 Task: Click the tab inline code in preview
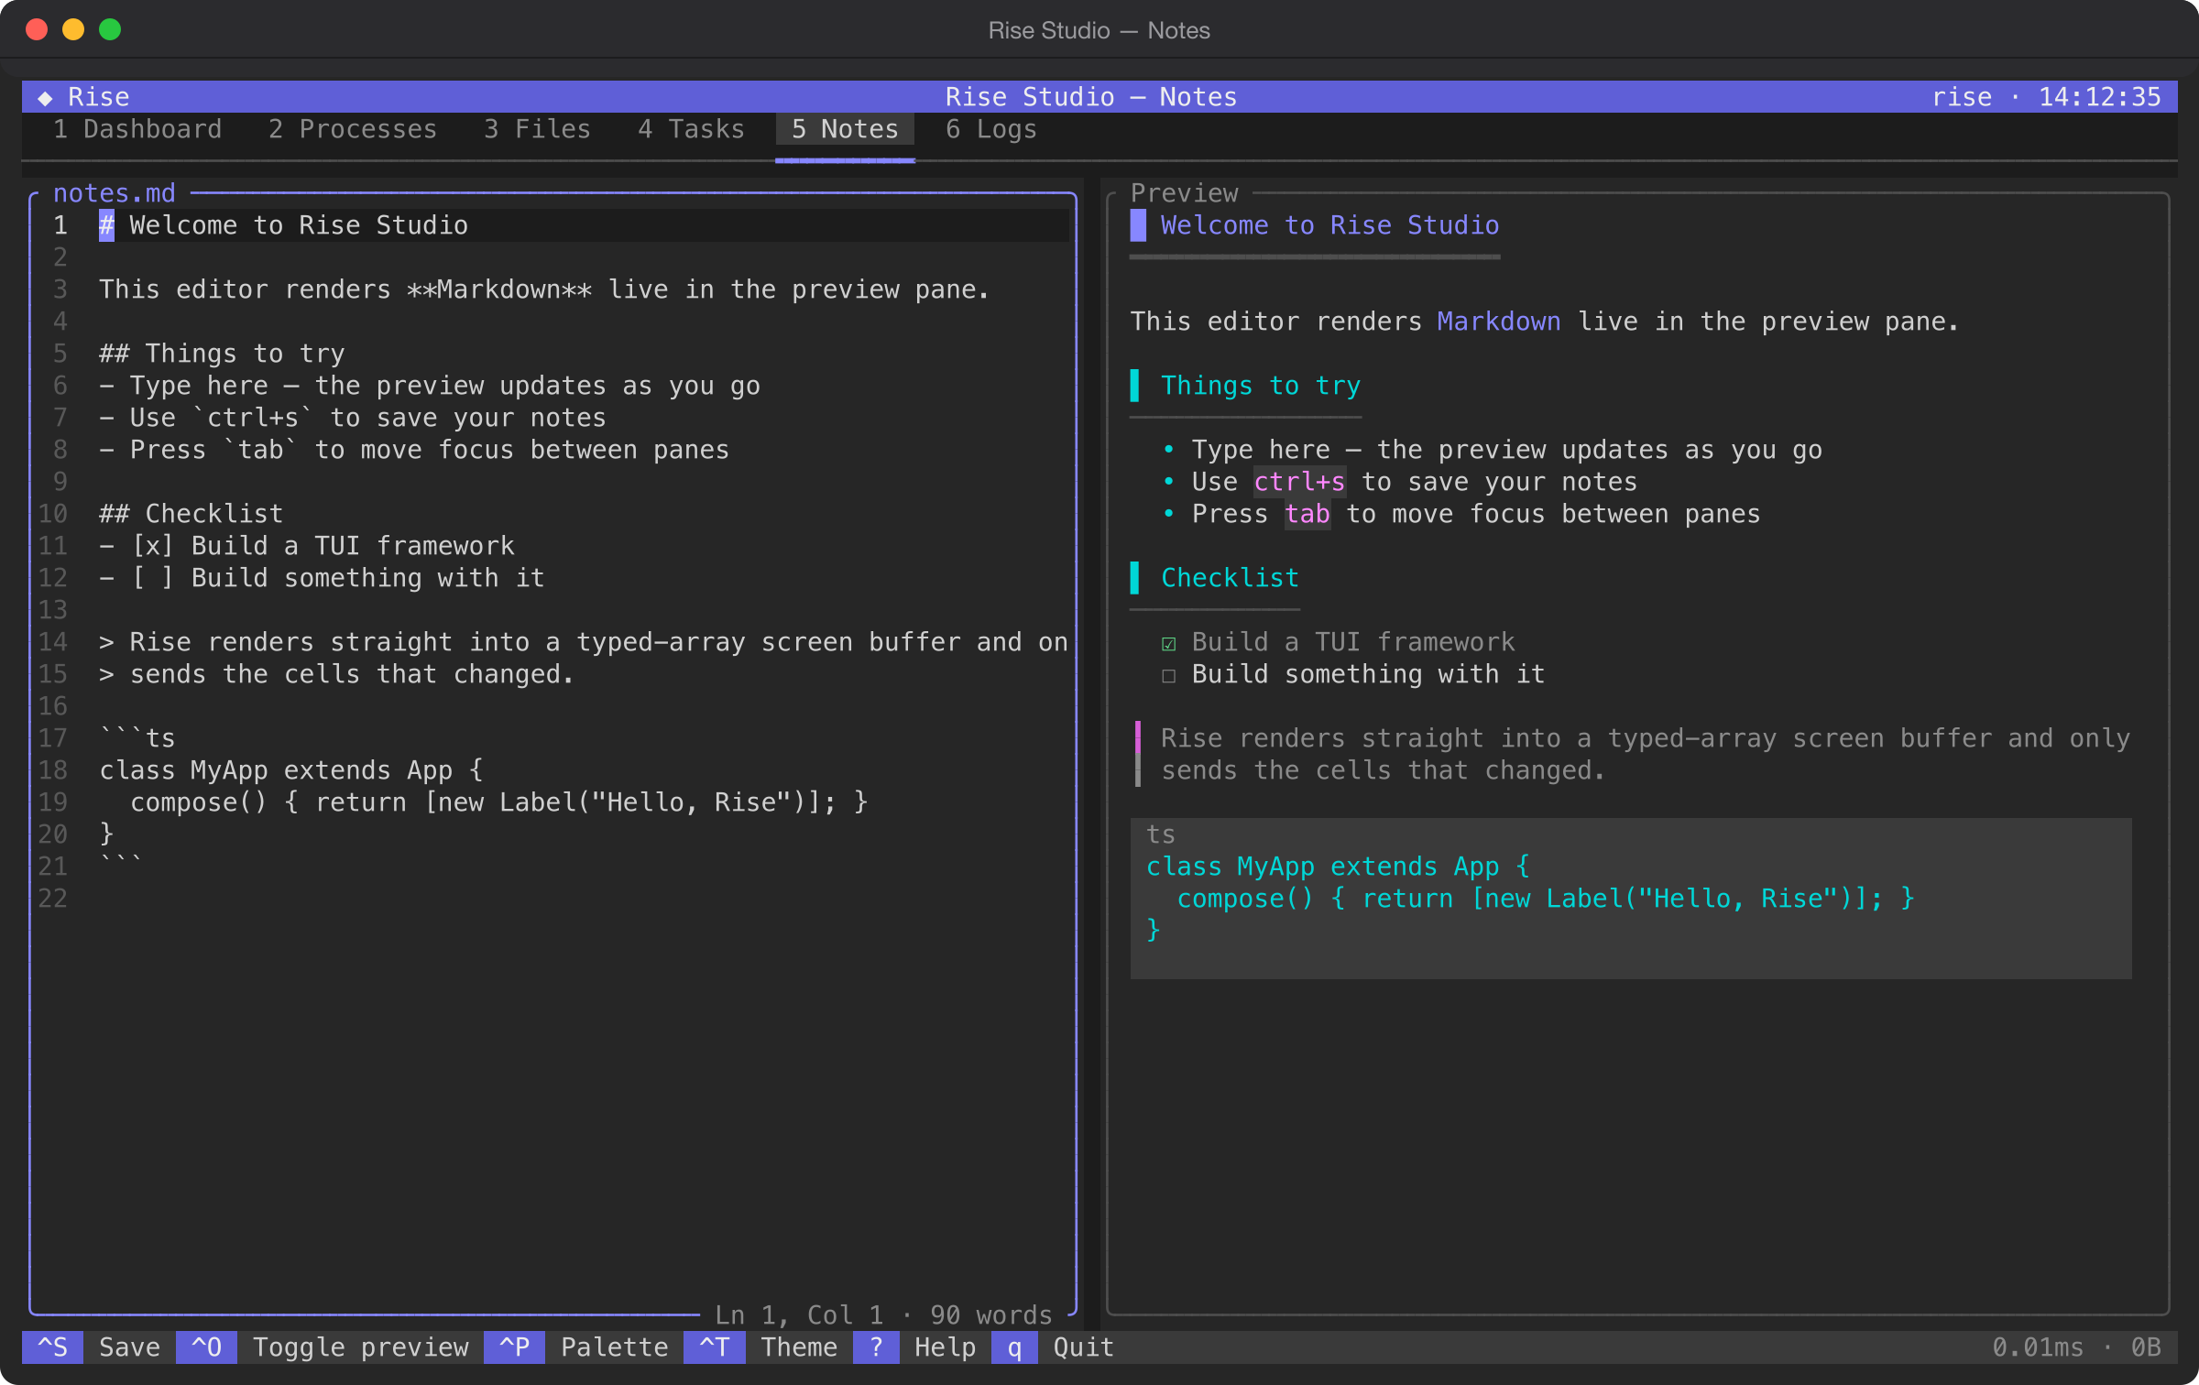coord(1307,514)
